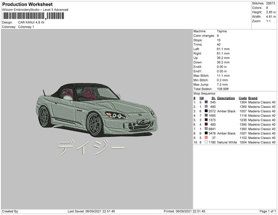Select the Amber Black swatch in stop 3
The height and width of the screenshot is (215, 278).
(206, 111)
